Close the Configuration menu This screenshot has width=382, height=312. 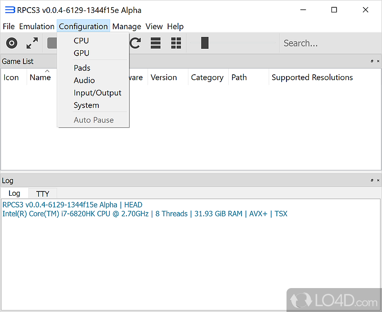tap(83, 26)
